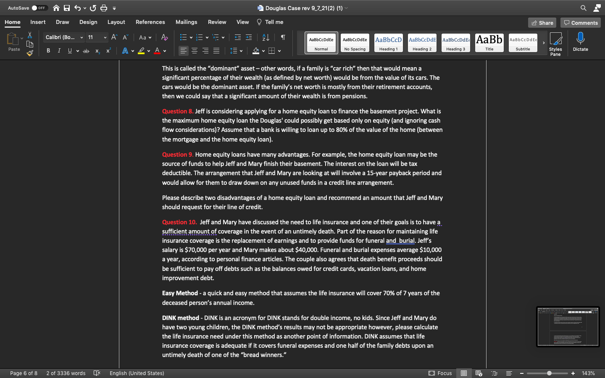This screenshot has height=378, width=605.
Task: Sort the selected text
Action: pyautogui.click(x=266, y=37)
